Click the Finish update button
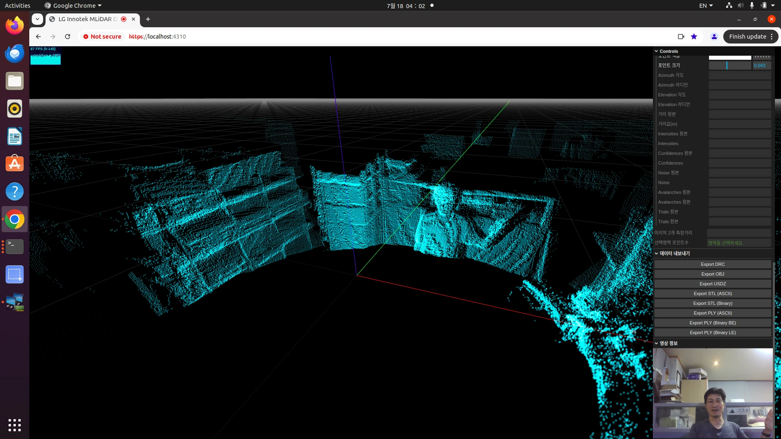The width and height of the screenshot is (781, 439). coord(747,37)
